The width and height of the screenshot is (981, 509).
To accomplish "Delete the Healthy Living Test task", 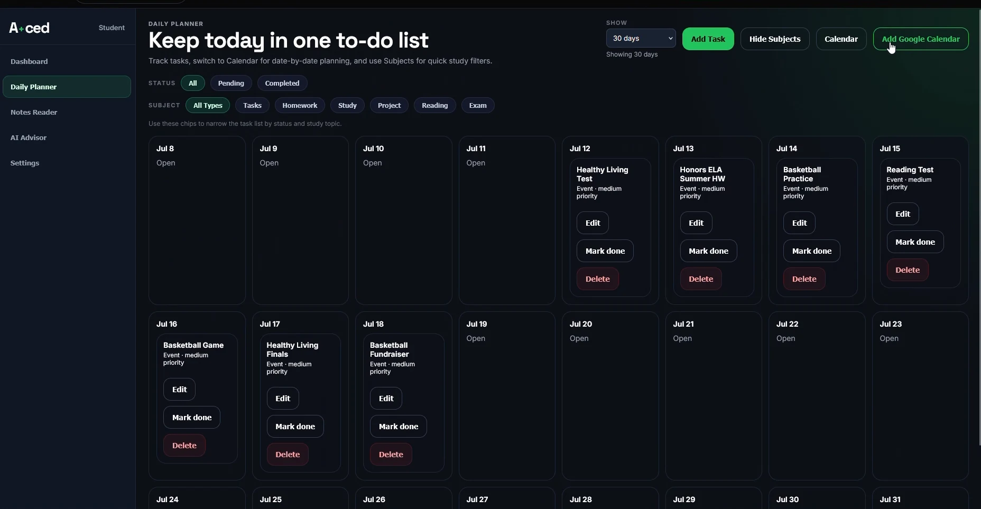I will [x=597, y=279].
